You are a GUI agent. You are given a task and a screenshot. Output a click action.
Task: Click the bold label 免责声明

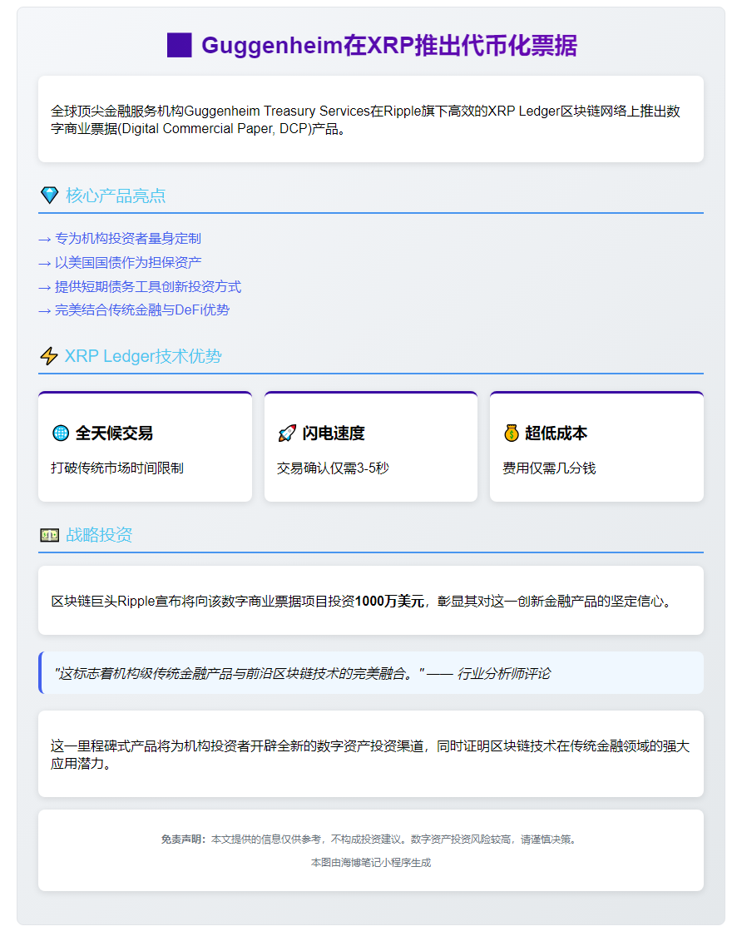point(183,840)
